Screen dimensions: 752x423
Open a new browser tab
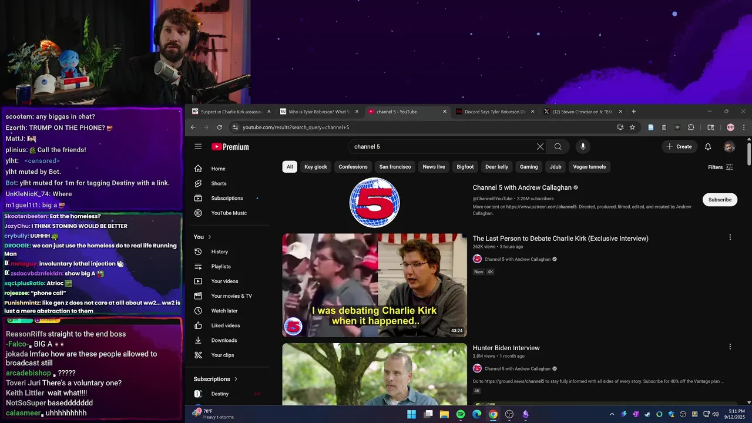pos(633,111)
